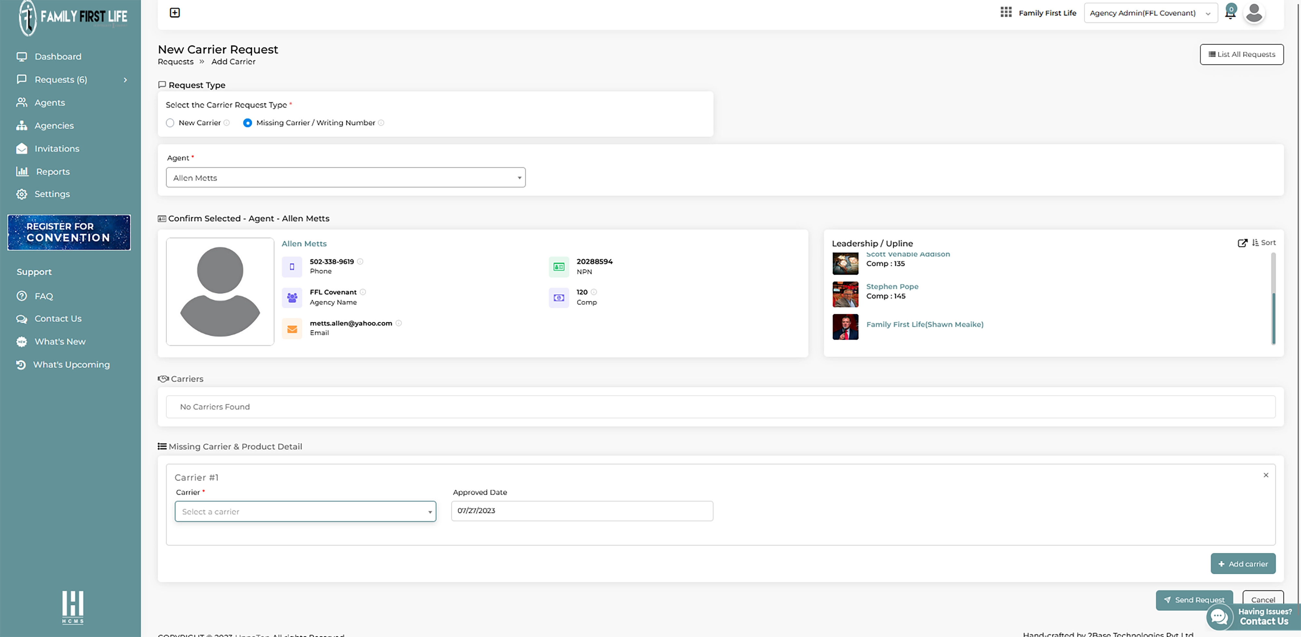The image size is (1301, 637).
Task: Click the Dashboard monitor icon
Action: click(x=22, y=57)
